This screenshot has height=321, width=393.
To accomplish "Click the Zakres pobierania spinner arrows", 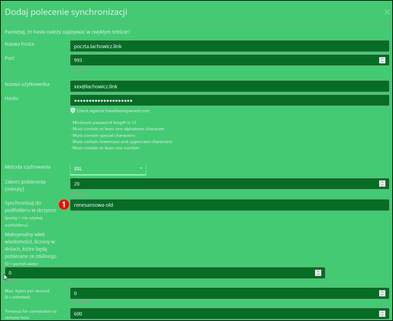I will [x=382, y=184].
